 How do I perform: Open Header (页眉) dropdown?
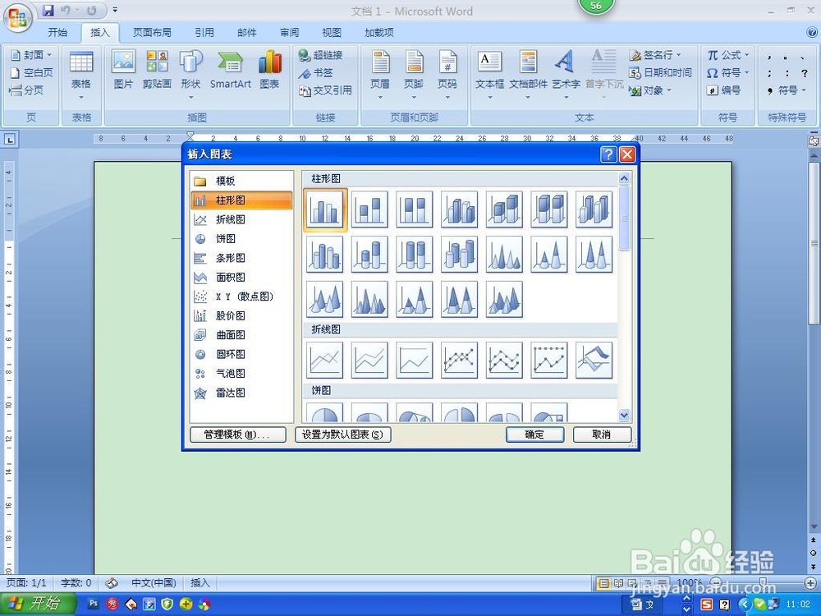pos(380,75)
